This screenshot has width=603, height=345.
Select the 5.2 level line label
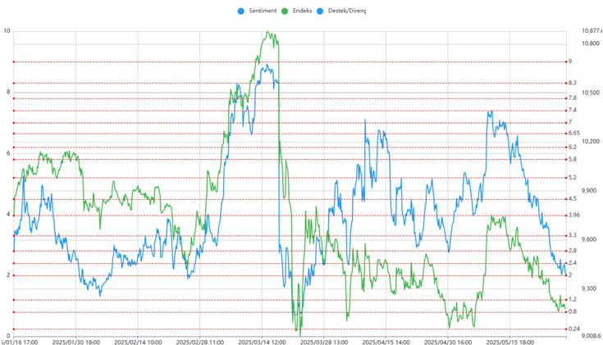(572, 177)
